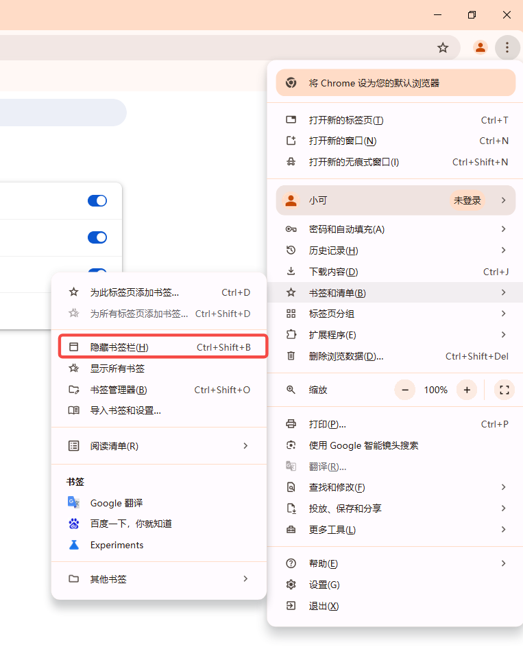Click the Google 翻译 bookmark favicon
The height and width of the screenshot is (656, 523).
coord(73,502)
